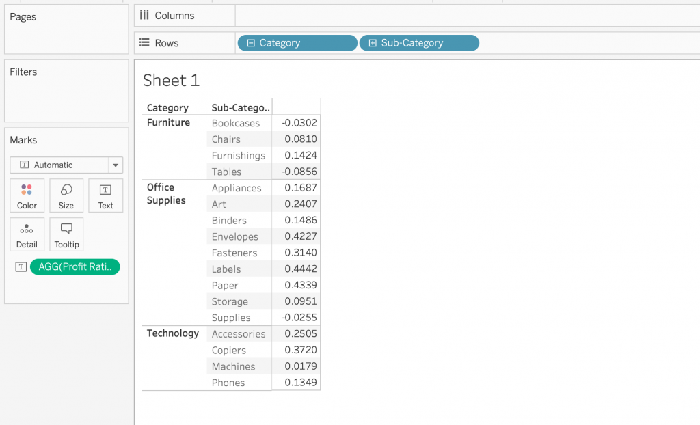The image size is (700, 425).
Task: Click the empty Filters shelf area
Action: point(66,99)
